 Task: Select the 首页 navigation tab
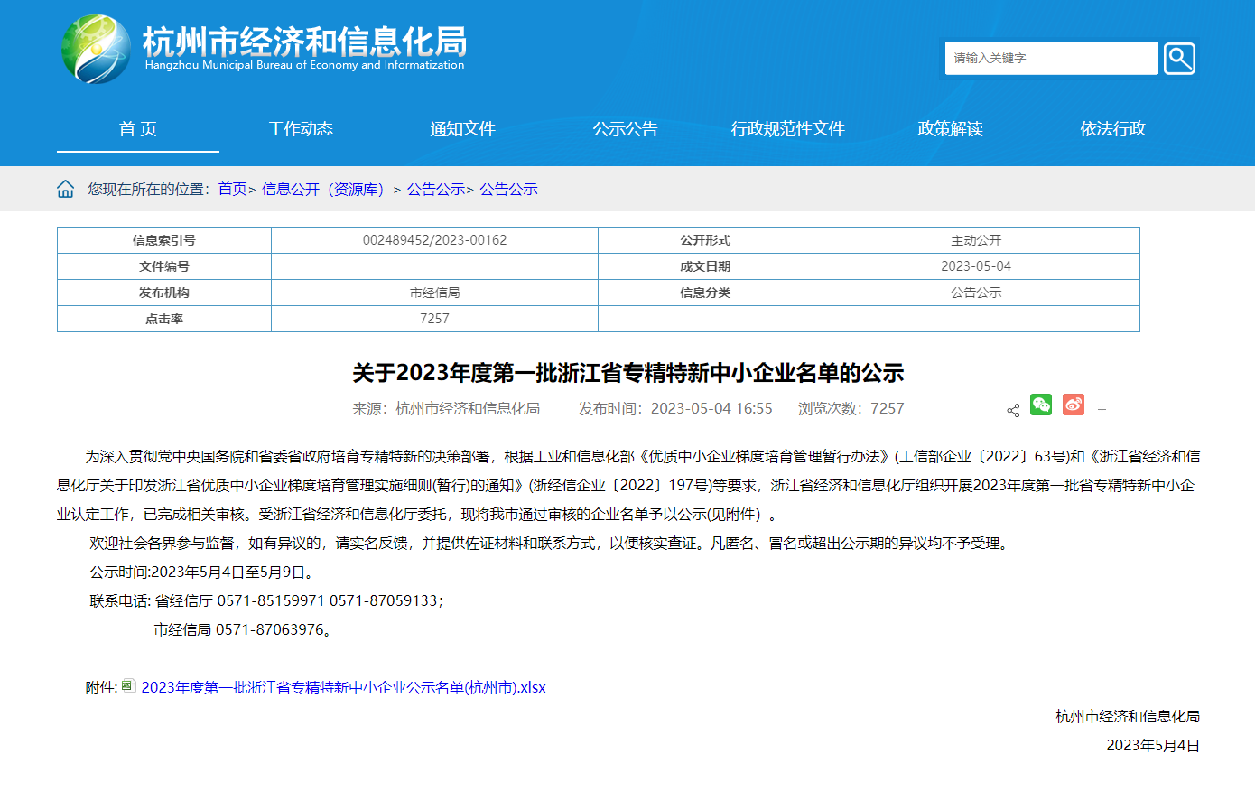click(x=137, y=129)
